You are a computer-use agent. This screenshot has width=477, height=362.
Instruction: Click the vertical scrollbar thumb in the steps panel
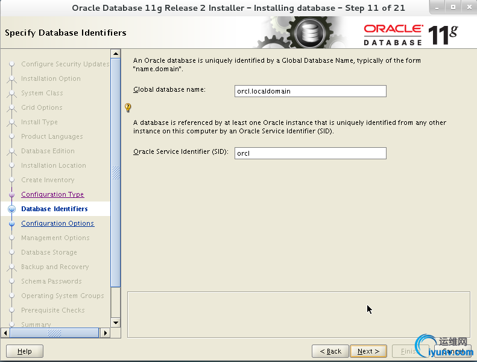(116, 173)
